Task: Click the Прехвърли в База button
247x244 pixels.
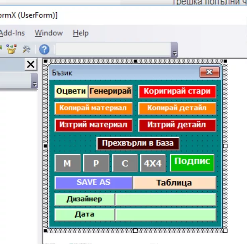Action: [x=138, y=143]
